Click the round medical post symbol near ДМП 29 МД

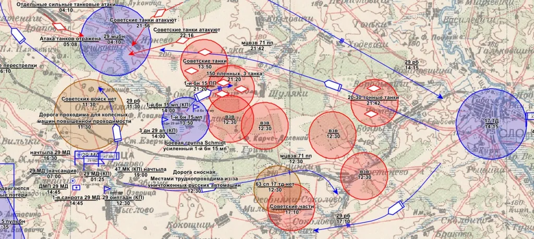click(x=72, y=181)
